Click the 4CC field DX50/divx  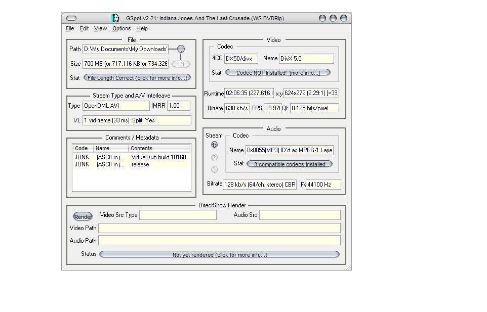click(241, 59)
